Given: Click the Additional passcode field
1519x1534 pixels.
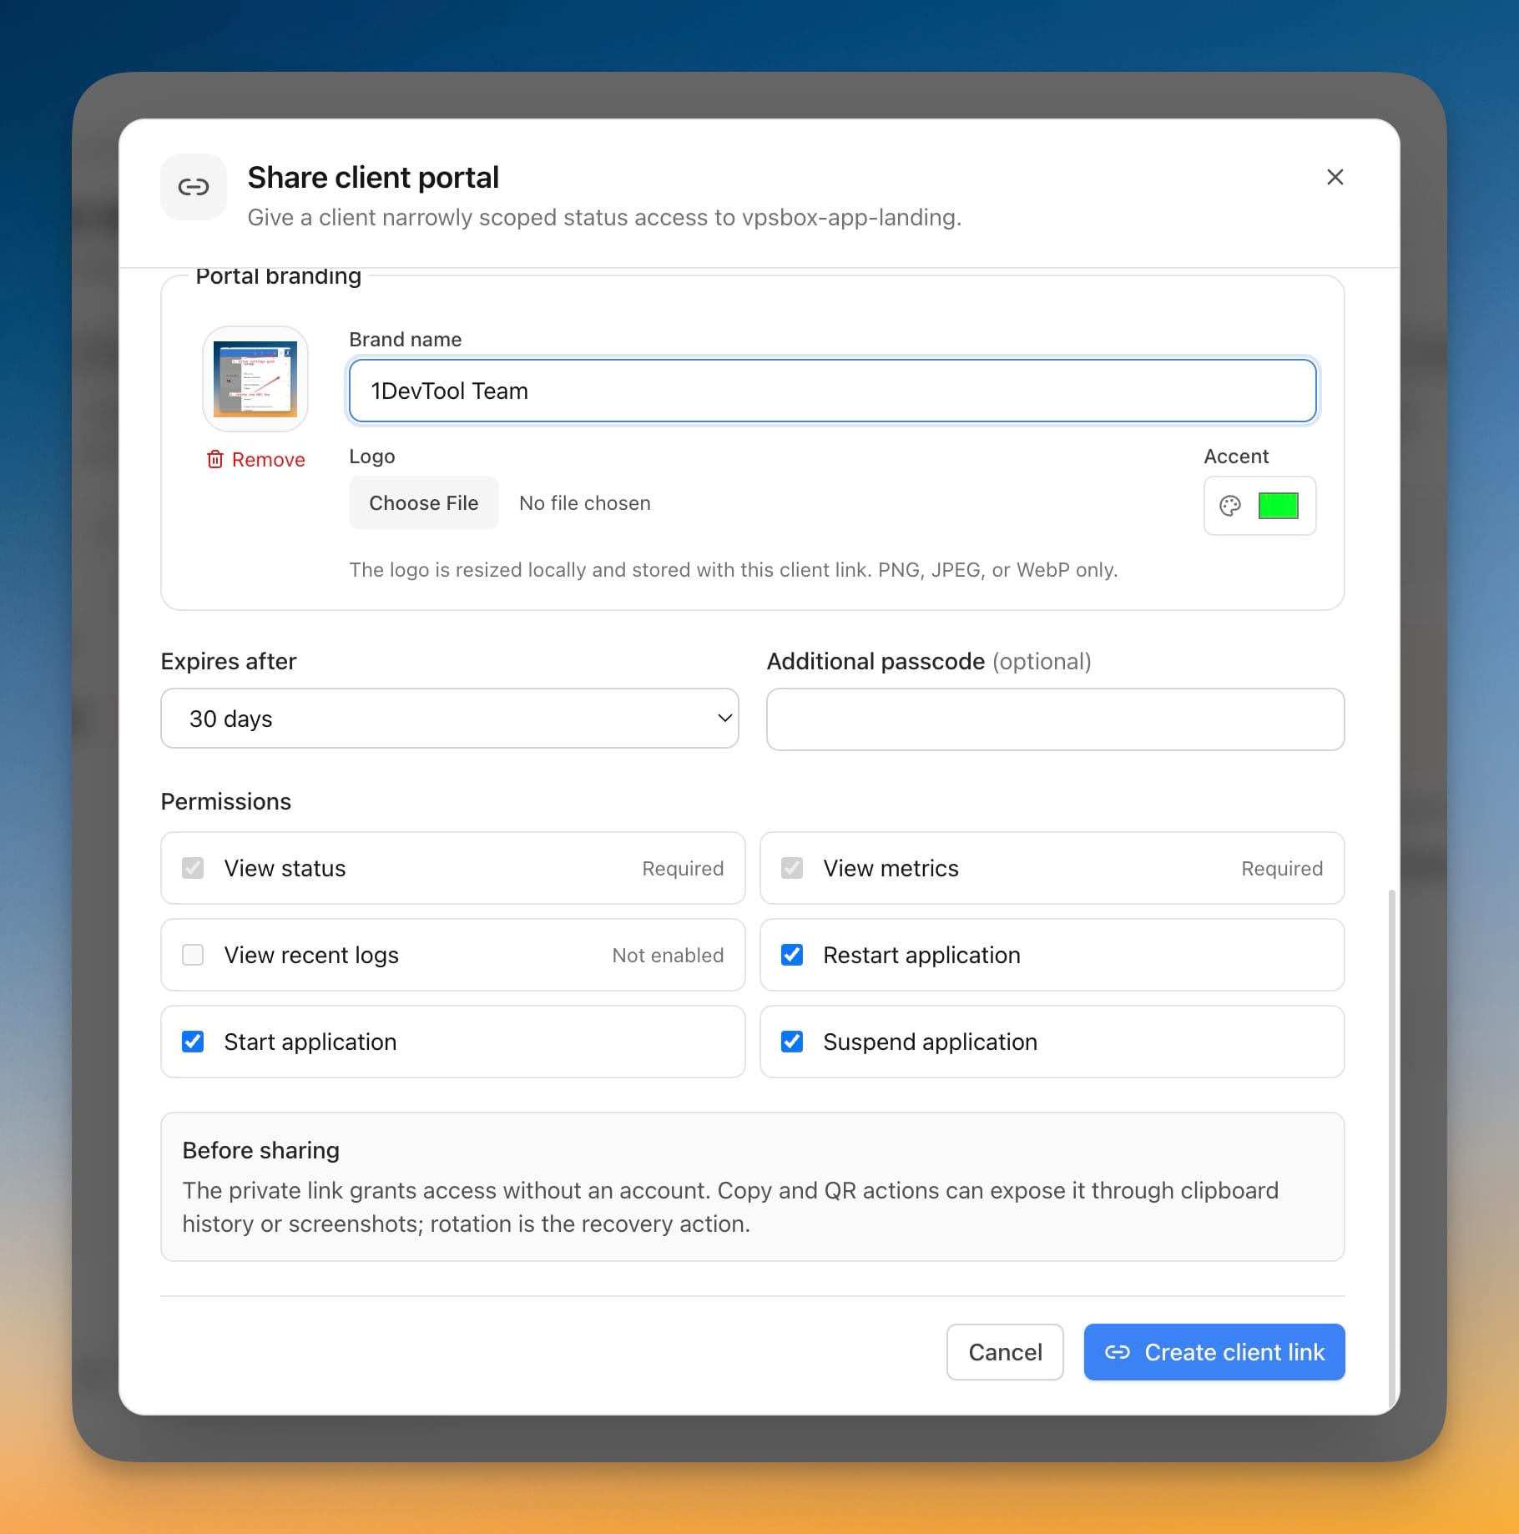Looking at the screenshot, I should [x=1055, y=719].
